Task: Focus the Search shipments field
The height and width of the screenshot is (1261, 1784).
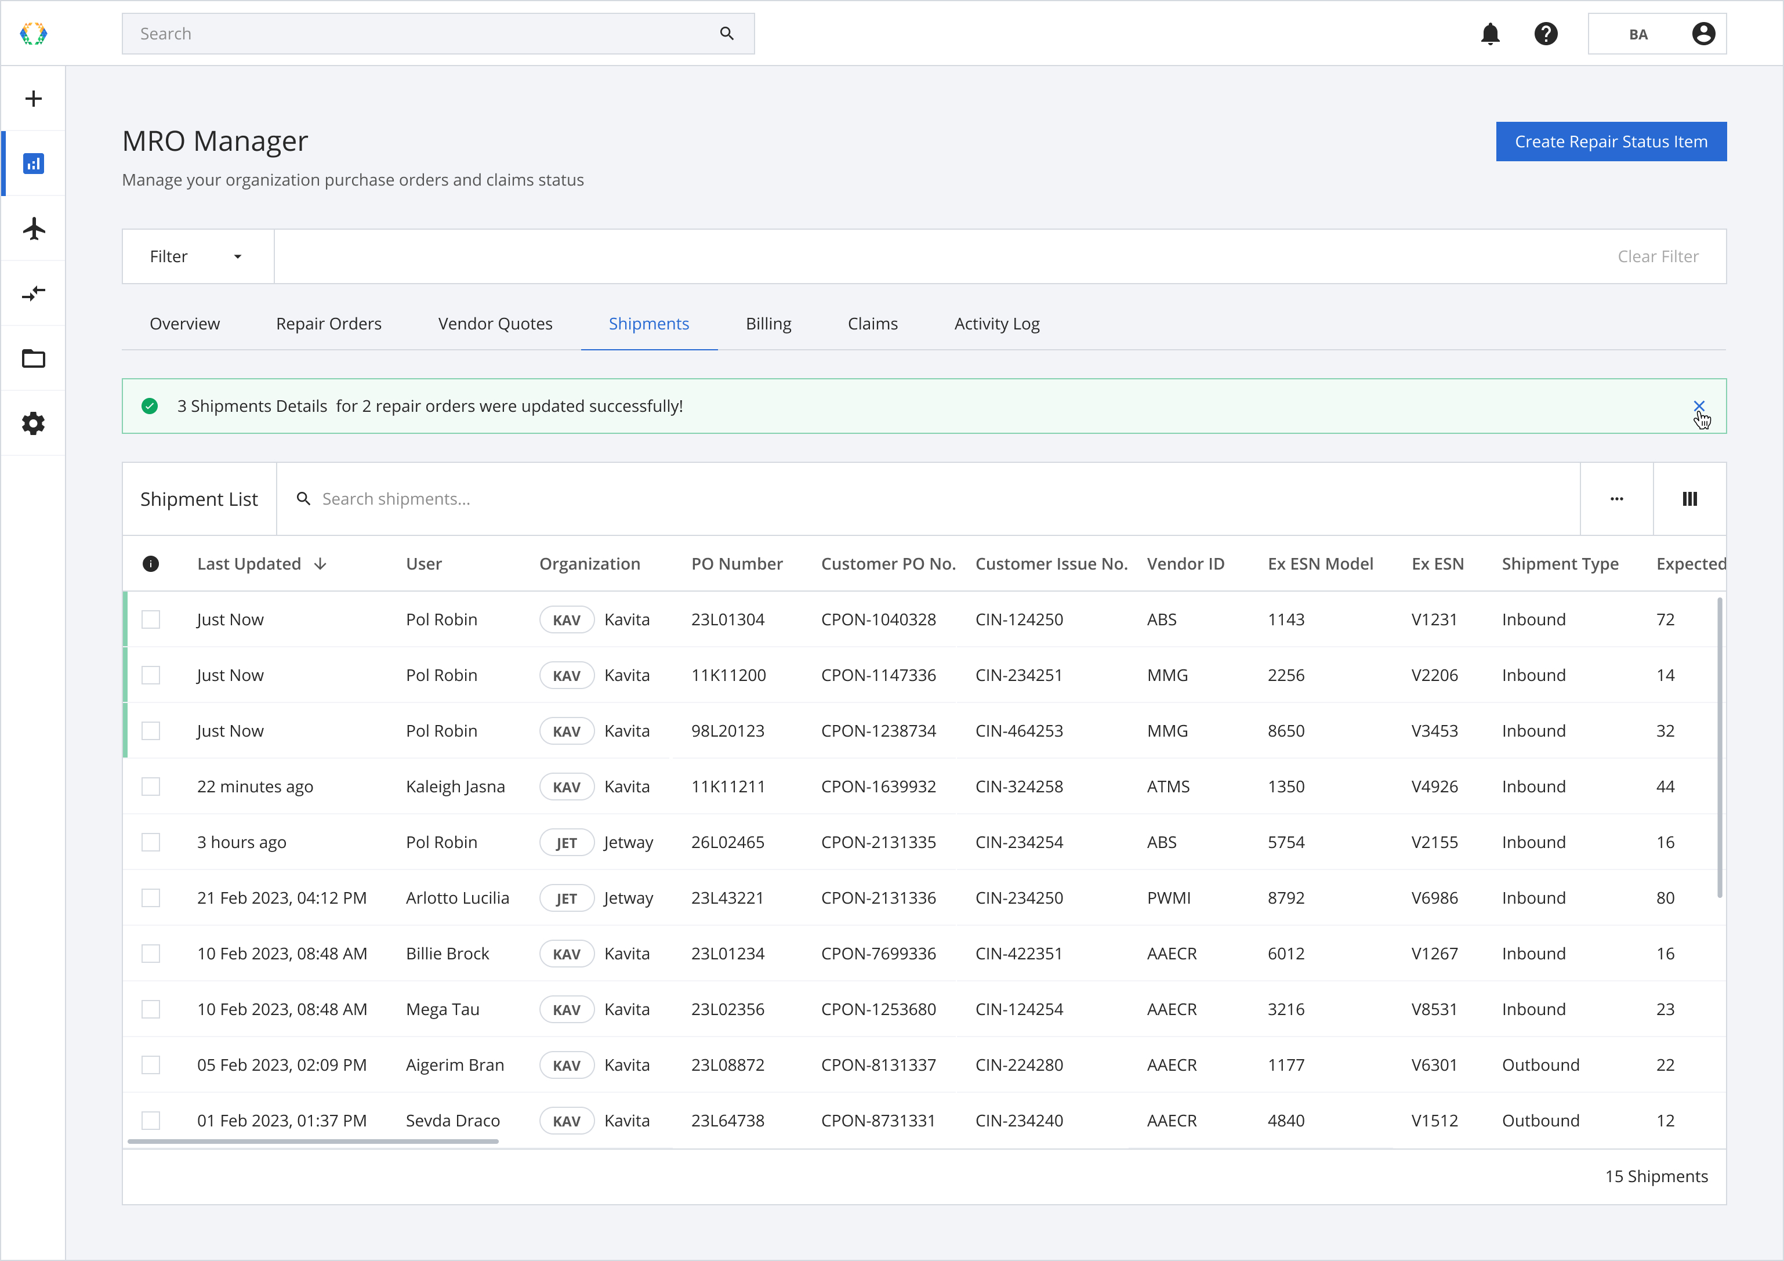Action: click(x=929, y=499)
